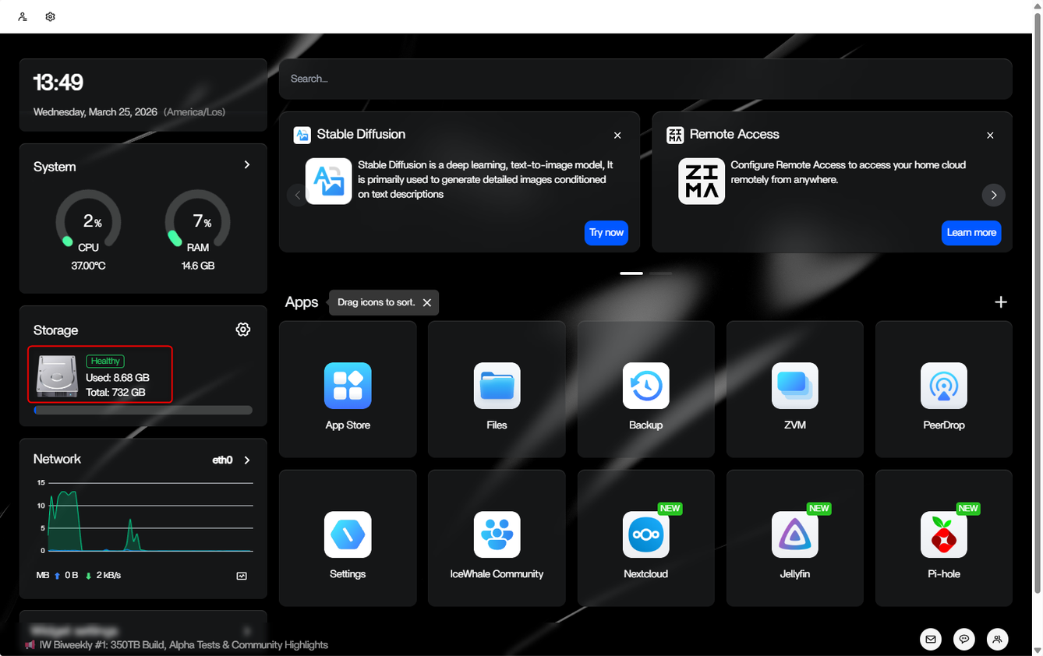Click the network monitor icon below the graph
This screenshot has height=656, width=1043.
[242, 576]
